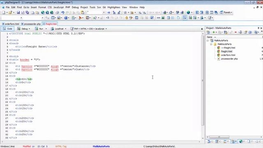
Task: Close the Project panel
Action: (x=261, y=28)
